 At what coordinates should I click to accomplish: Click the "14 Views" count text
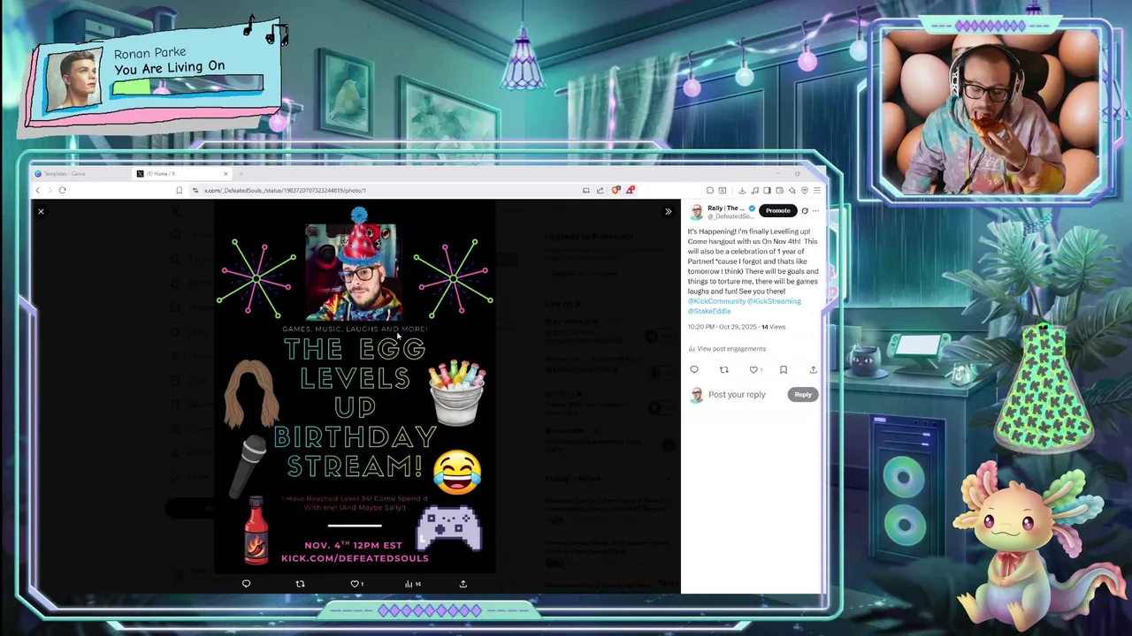774,327
